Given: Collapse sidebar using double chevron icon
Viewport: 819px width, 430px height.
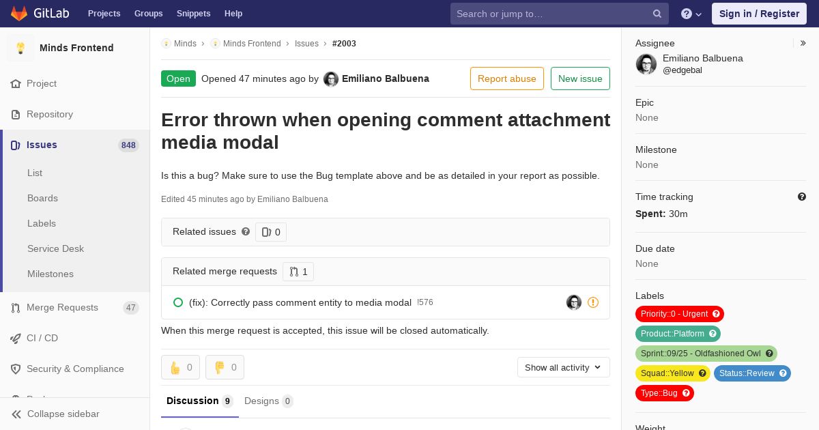Looking at the screenshot, I should pyautogui.click(x=16, y=414).
